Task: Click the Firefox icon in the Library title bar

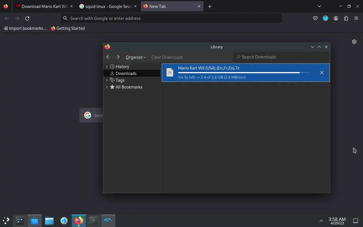Action: point(107,47)
